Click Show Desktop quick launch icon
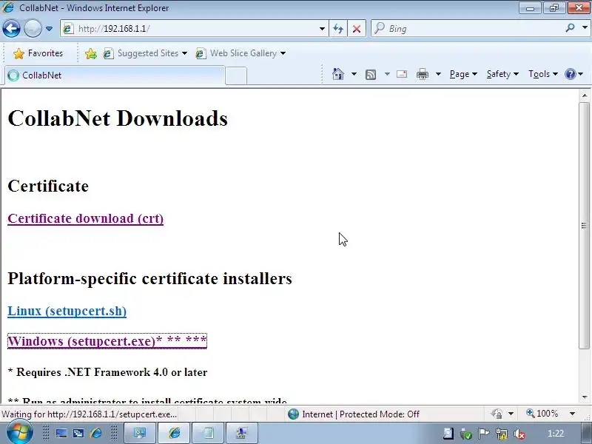 pyautogui.click(x=61, y=433)
